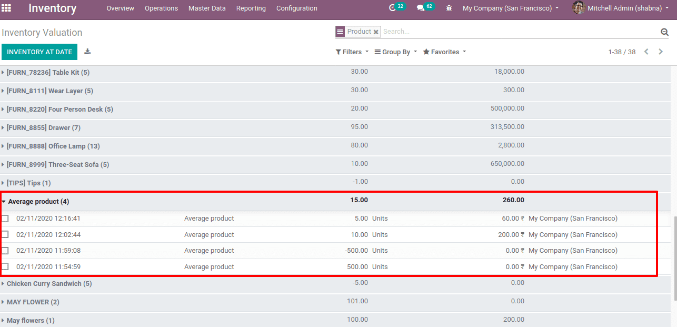677x327 pixels.
Task: Open the debug bug icon
Action: [x=449, y=8]
